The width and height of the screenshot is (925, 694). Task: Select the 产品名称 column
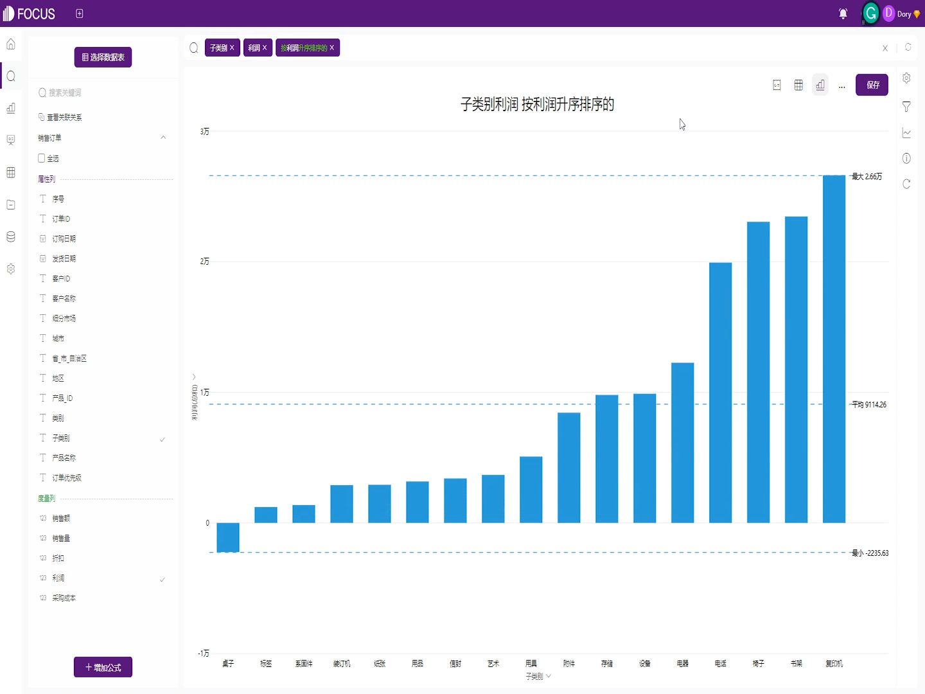pos(64,458)
